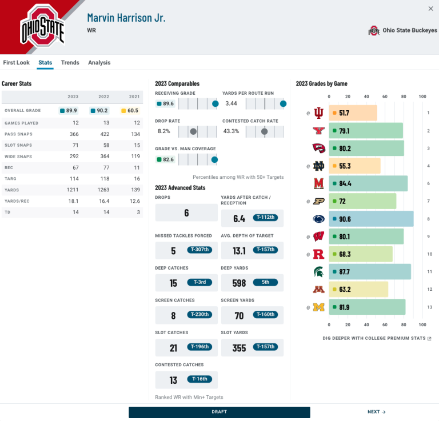This screenshot has width=439, height=421.
Task: Go to NEXT player
Action: point(377,412)
